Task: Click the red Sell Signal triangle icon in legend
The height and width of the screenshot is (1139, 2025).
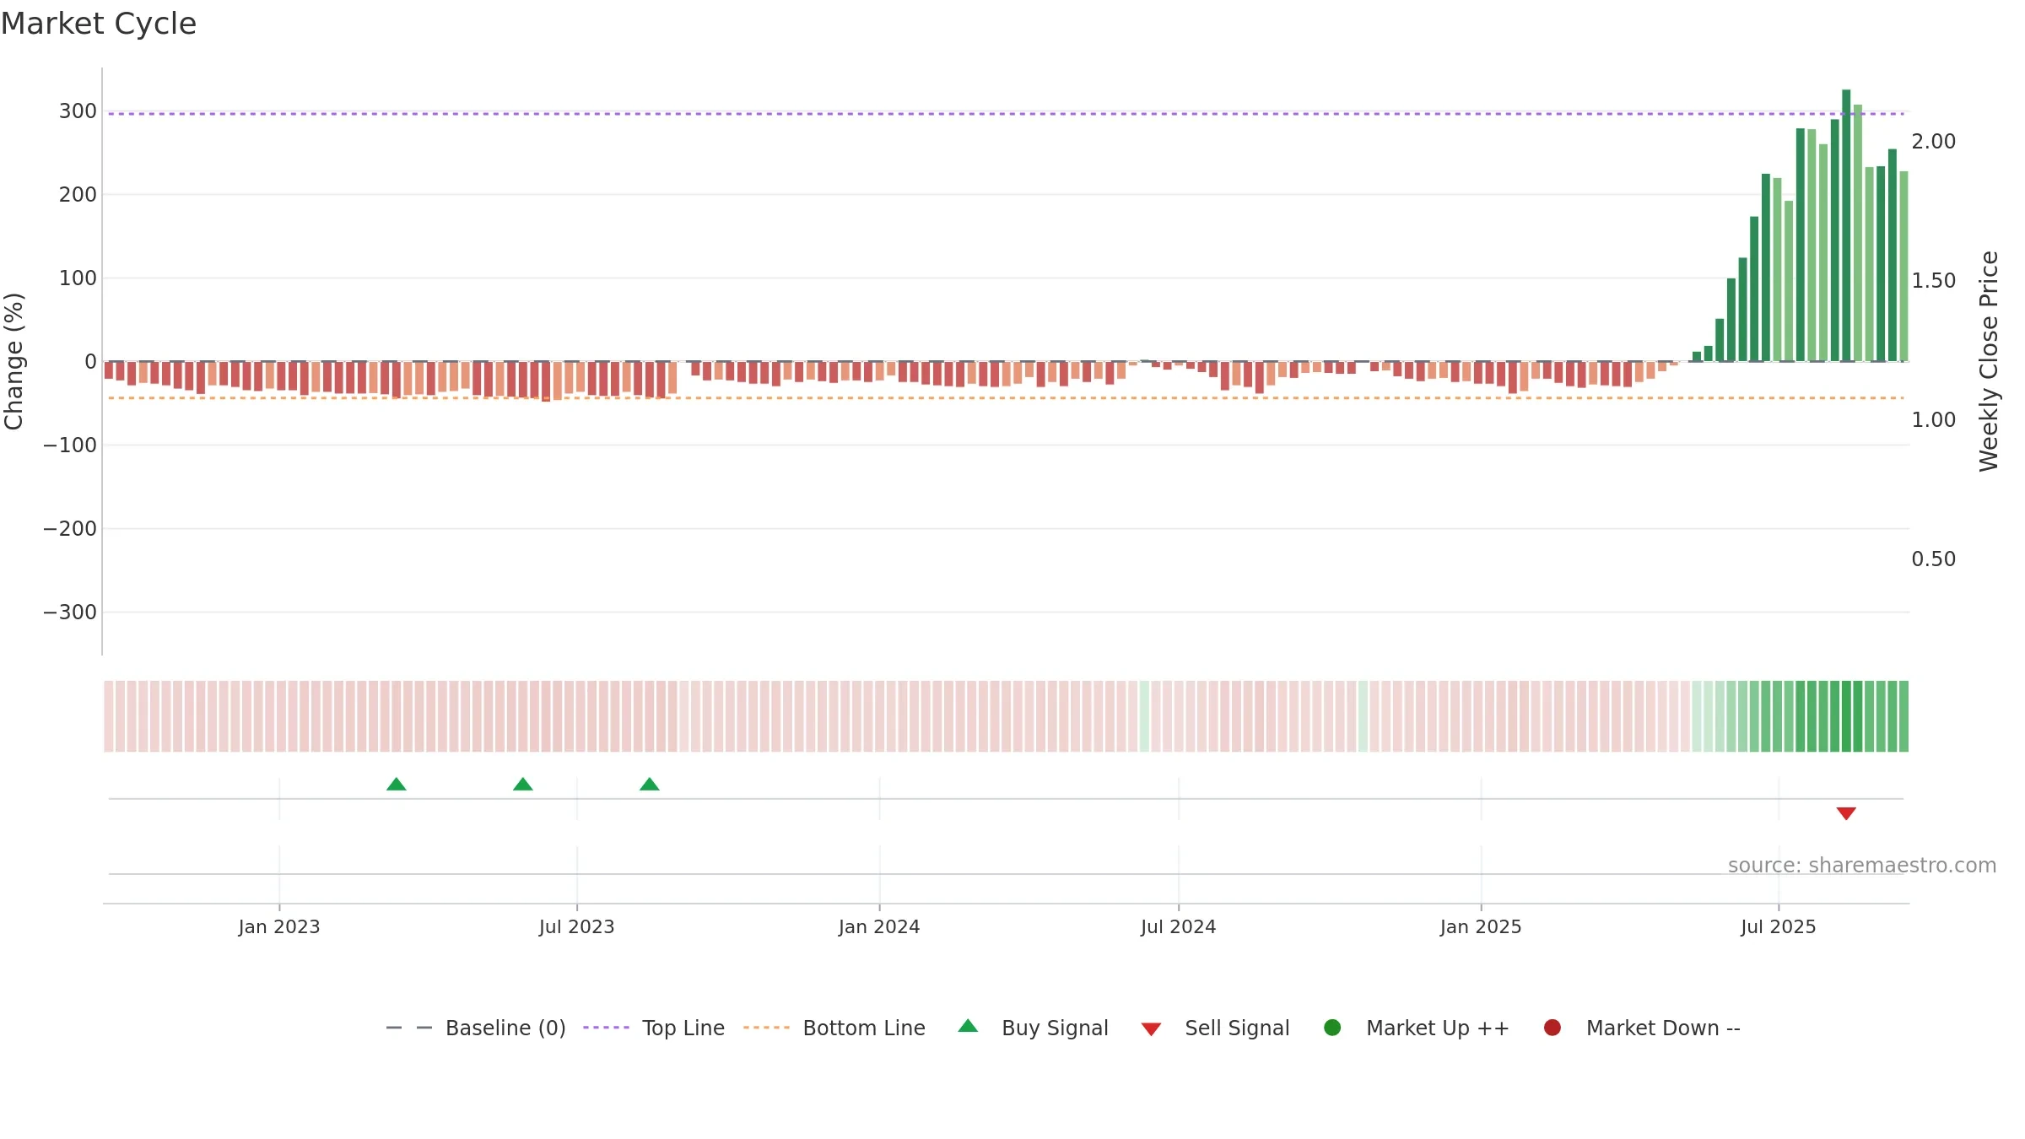Action: (1151, 1029)
